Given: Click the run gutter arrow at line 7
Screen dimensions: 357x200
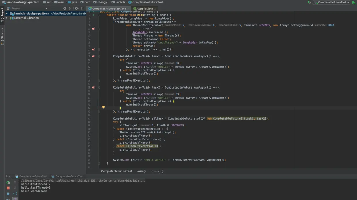Looking at the screenshot, I should (x=94, y=15).
